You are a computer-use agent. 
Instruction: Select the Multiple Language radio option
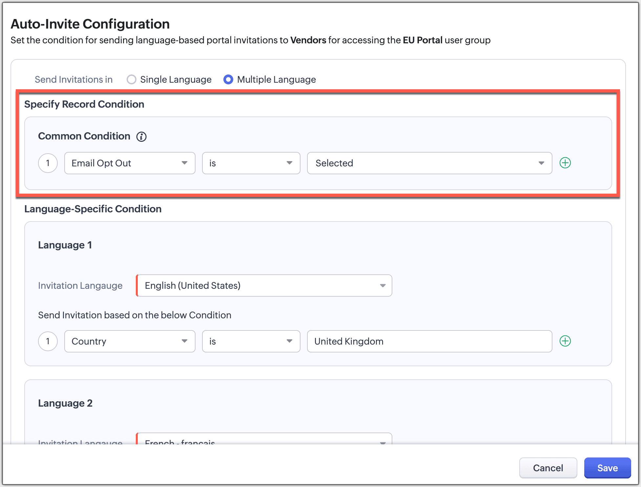pos(228,79)
